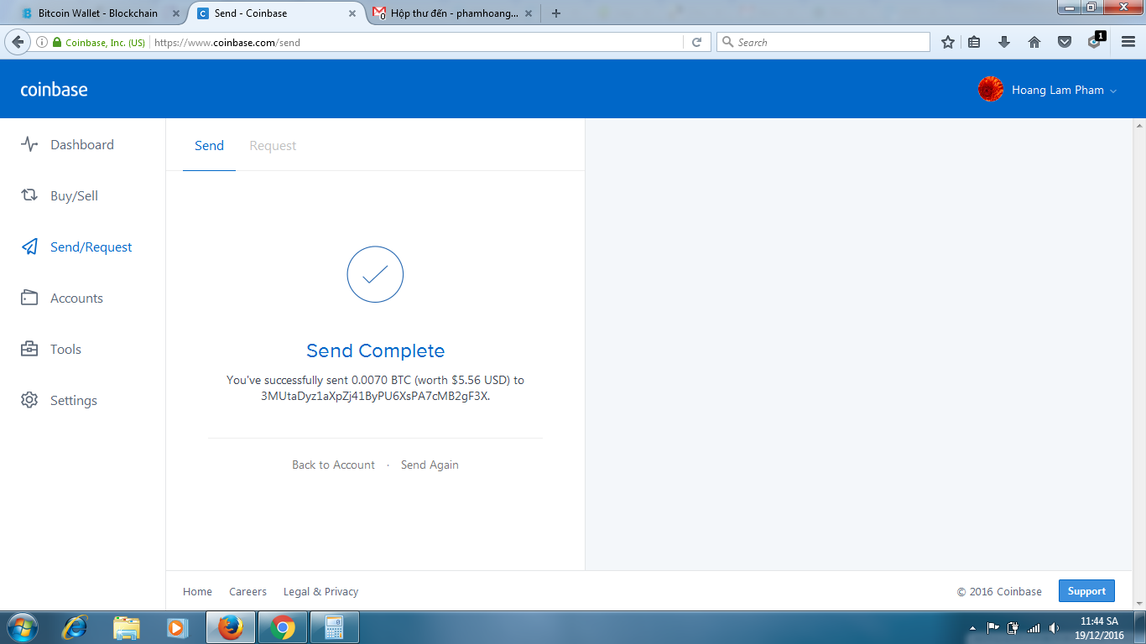
Task: Open a new browser tab with plus
Action: coord(555,13)
